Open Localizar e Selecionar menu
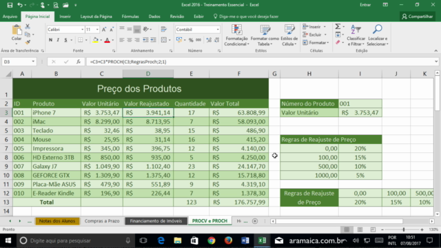Viewport: 441px width, 248px height. click(x=378, y=35)
